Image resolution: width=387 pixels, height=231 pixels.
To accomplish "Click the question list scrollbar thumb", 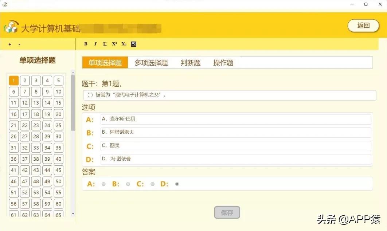I will 73,102.
